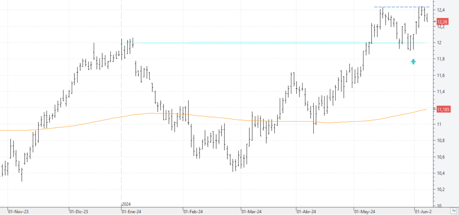Click the 10,4 price axis label
The width and height of the screenshot is (459, 215).
[441, 173]
